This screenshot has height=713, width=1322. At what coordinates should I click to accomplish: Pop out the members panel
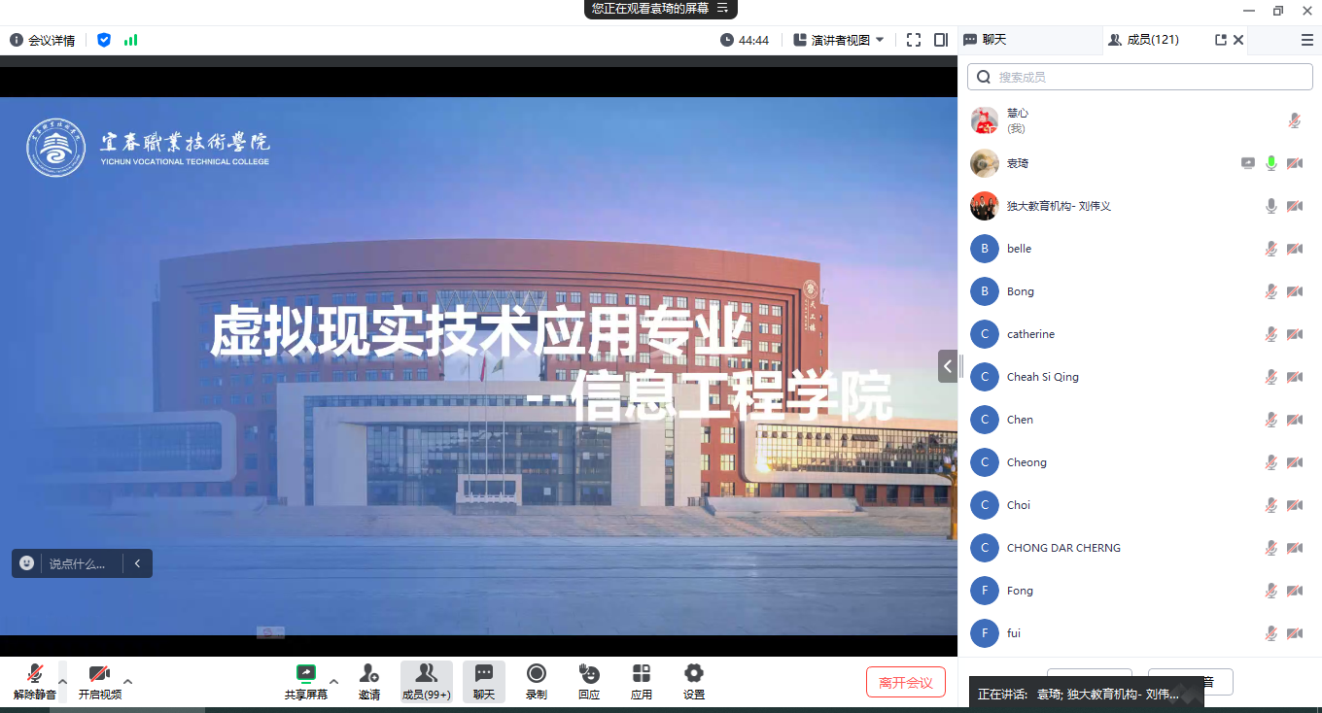pyautogui.click(x=1221, y=40)
